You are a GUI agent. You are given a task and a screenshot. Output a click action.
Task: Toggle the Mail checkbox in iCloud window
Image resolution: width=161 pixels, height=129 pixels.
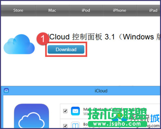click(x=65, y=111)
